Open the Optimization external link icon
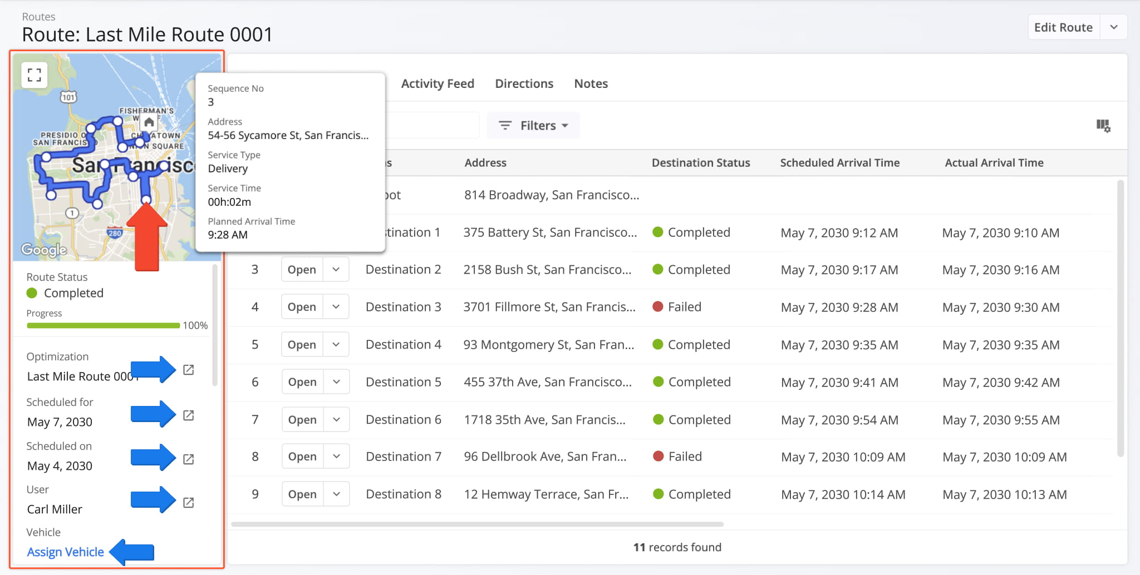 point(189,370)
